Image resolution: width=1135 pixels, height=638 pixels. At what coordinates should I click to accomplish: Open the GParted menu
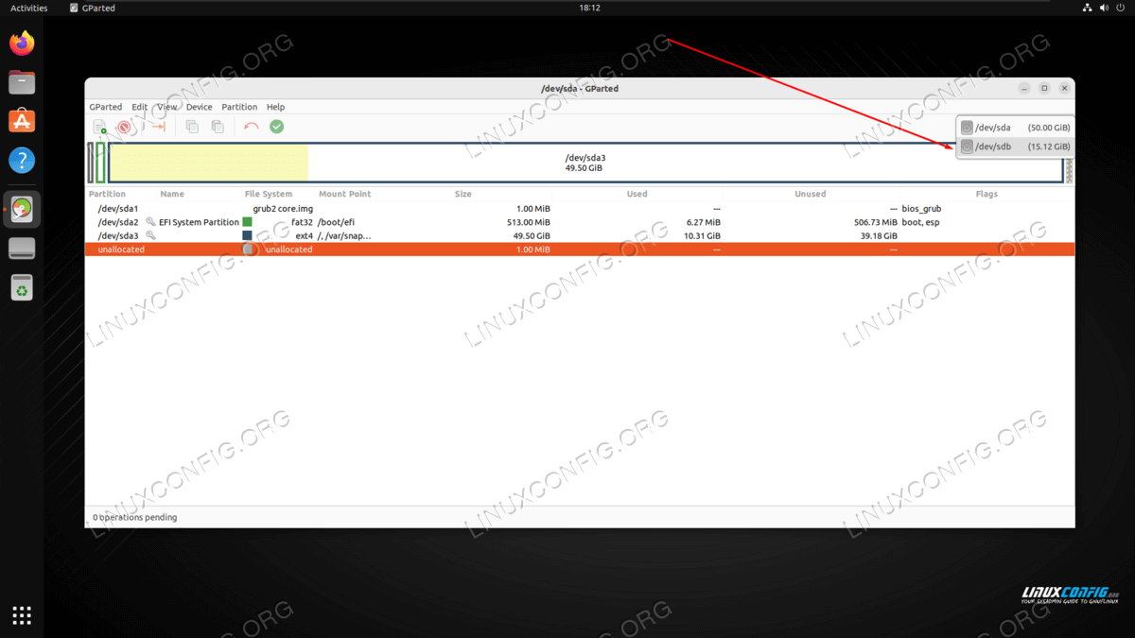pos(106,107)
